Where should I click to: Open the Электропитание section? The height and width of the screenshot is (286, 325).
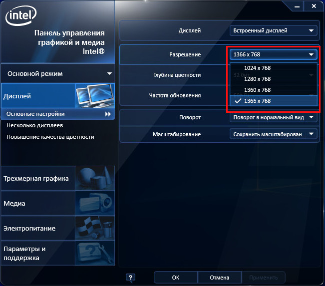57,228
